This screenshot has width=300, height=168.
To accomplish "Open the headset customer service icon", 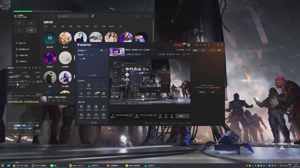I will (x=201, y=45).
